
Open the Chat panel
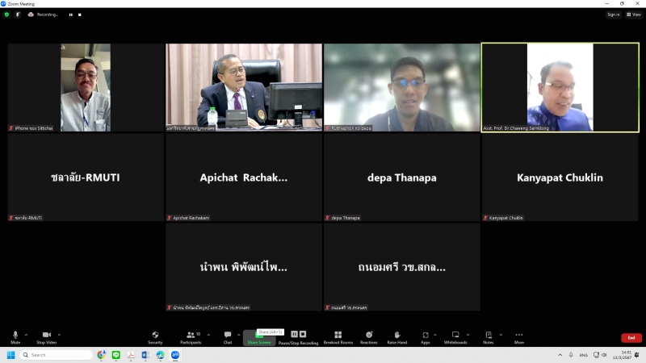pyautogui.click(x=228, y=336)
